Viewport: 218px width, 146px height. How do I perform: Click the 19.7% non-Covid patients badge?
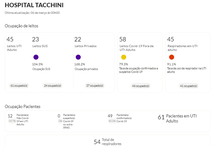coord(12,121)
